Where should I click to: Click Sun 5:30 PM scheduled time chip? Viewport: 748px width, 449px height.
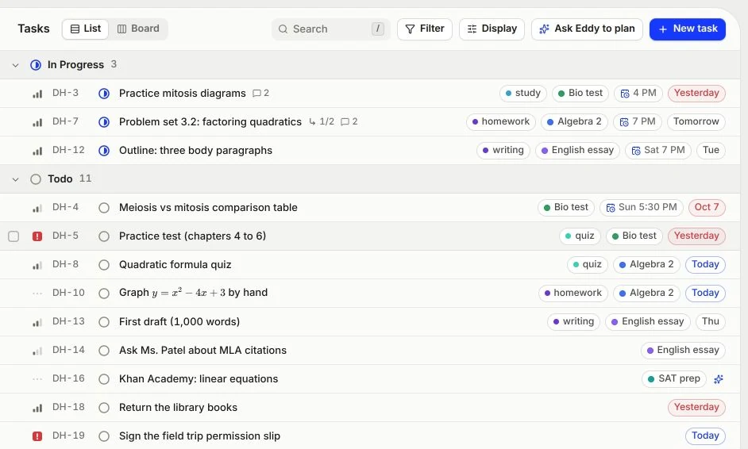(642, 207)
